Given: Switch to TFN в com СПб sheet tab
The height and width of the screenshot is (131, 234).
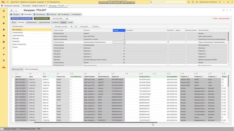Looking at the screenshot, I should (x=17, y=70).
